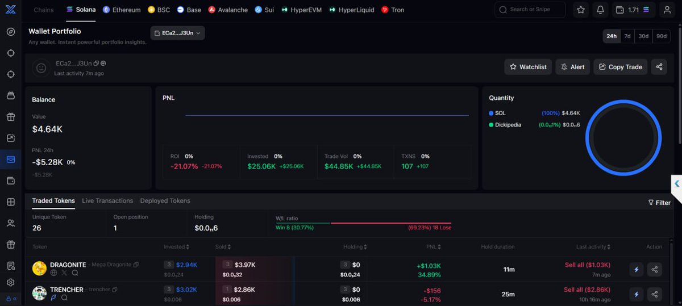Click the image-edit icon in the sidebar
The height and width of the screenshot is (306, 682).
pyautogui.click(x=10, y=138)
